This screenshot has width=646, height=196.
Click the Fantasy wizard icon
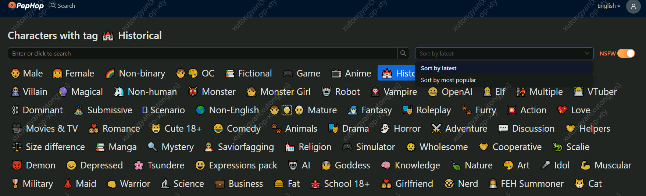[x=353, y=110]
